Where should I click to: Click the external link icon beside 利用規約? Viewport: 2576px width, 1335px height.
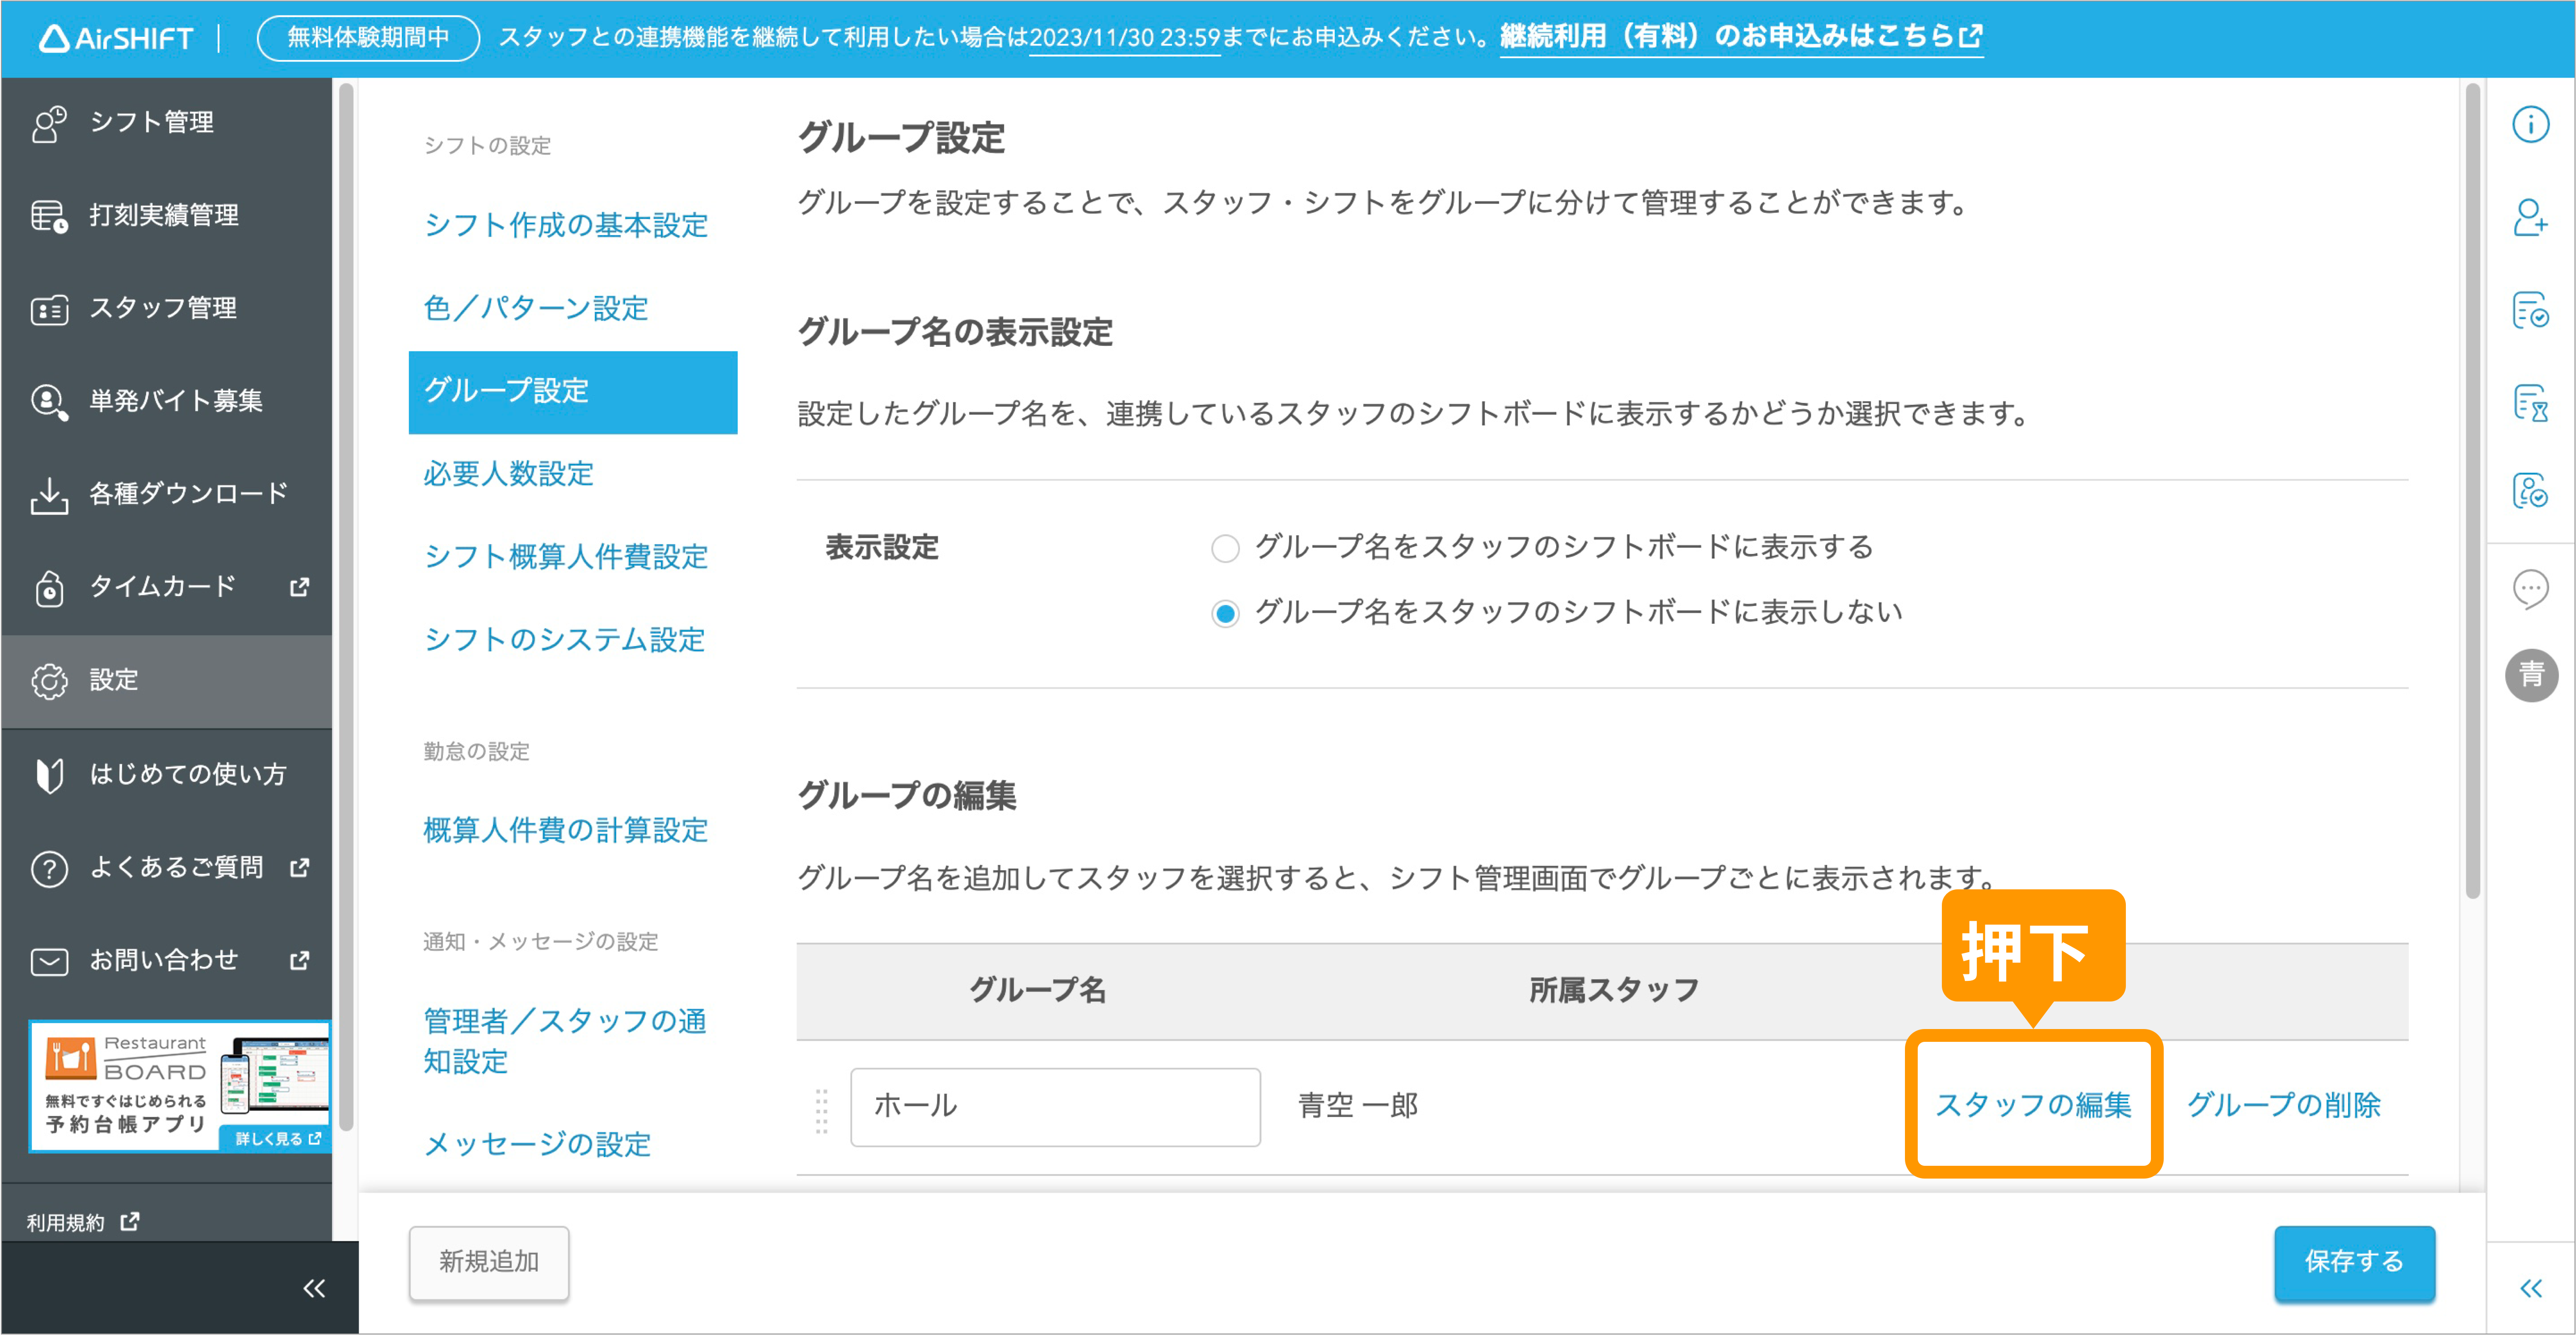pyautogui.click(x=129, y=1222)
